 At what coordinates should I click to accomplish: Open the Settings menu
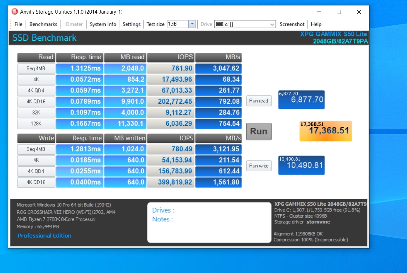point(131,24)
